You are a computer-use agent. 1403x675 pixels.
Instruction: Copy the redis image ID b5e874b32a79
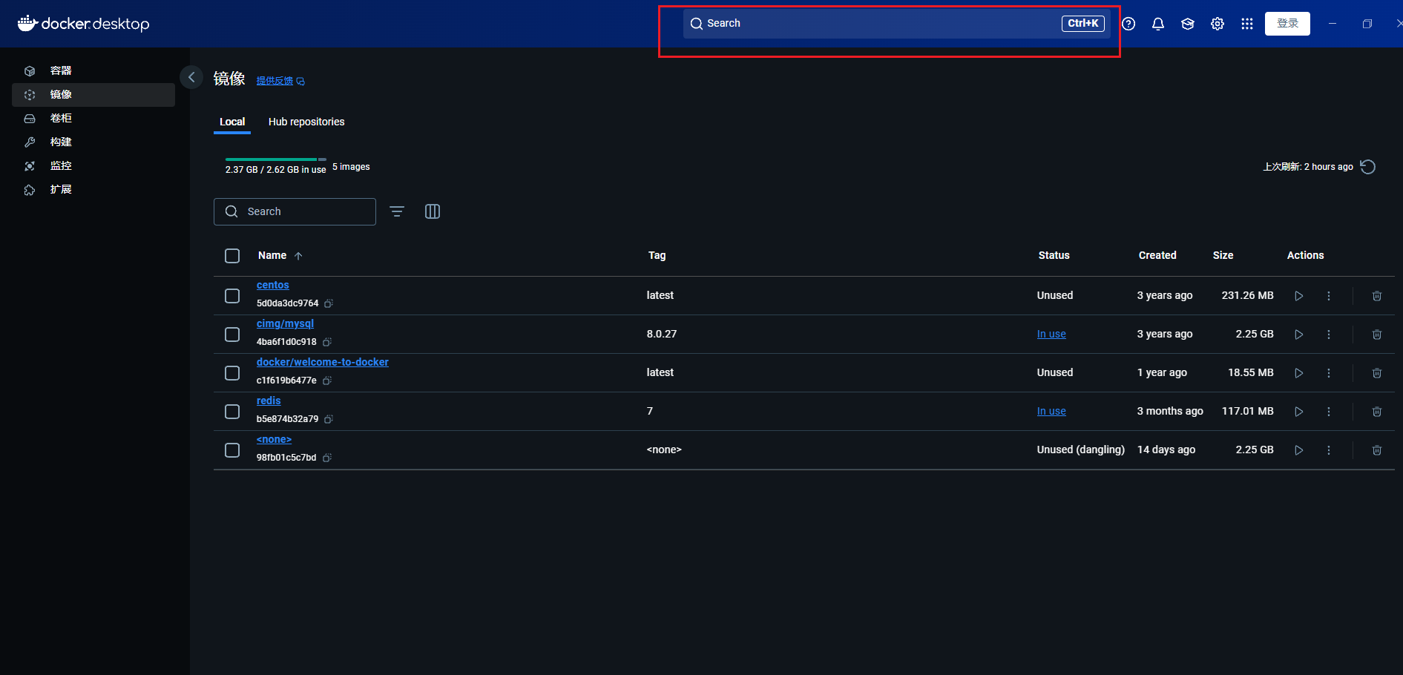coord(329,419)
